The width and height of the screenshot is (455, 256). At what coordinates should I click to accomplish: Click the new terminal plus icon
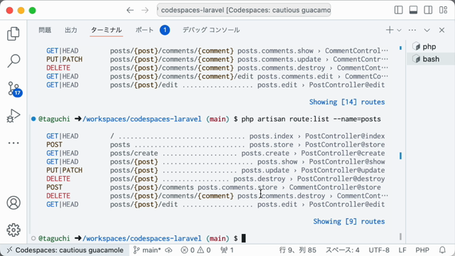click(x=390, y=30)
